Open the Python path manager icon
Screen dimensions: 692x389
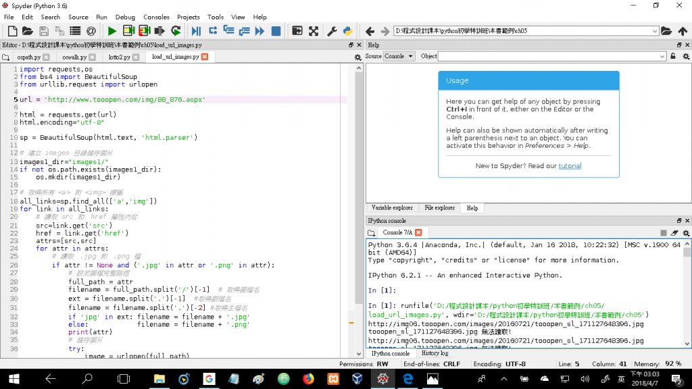347,31
